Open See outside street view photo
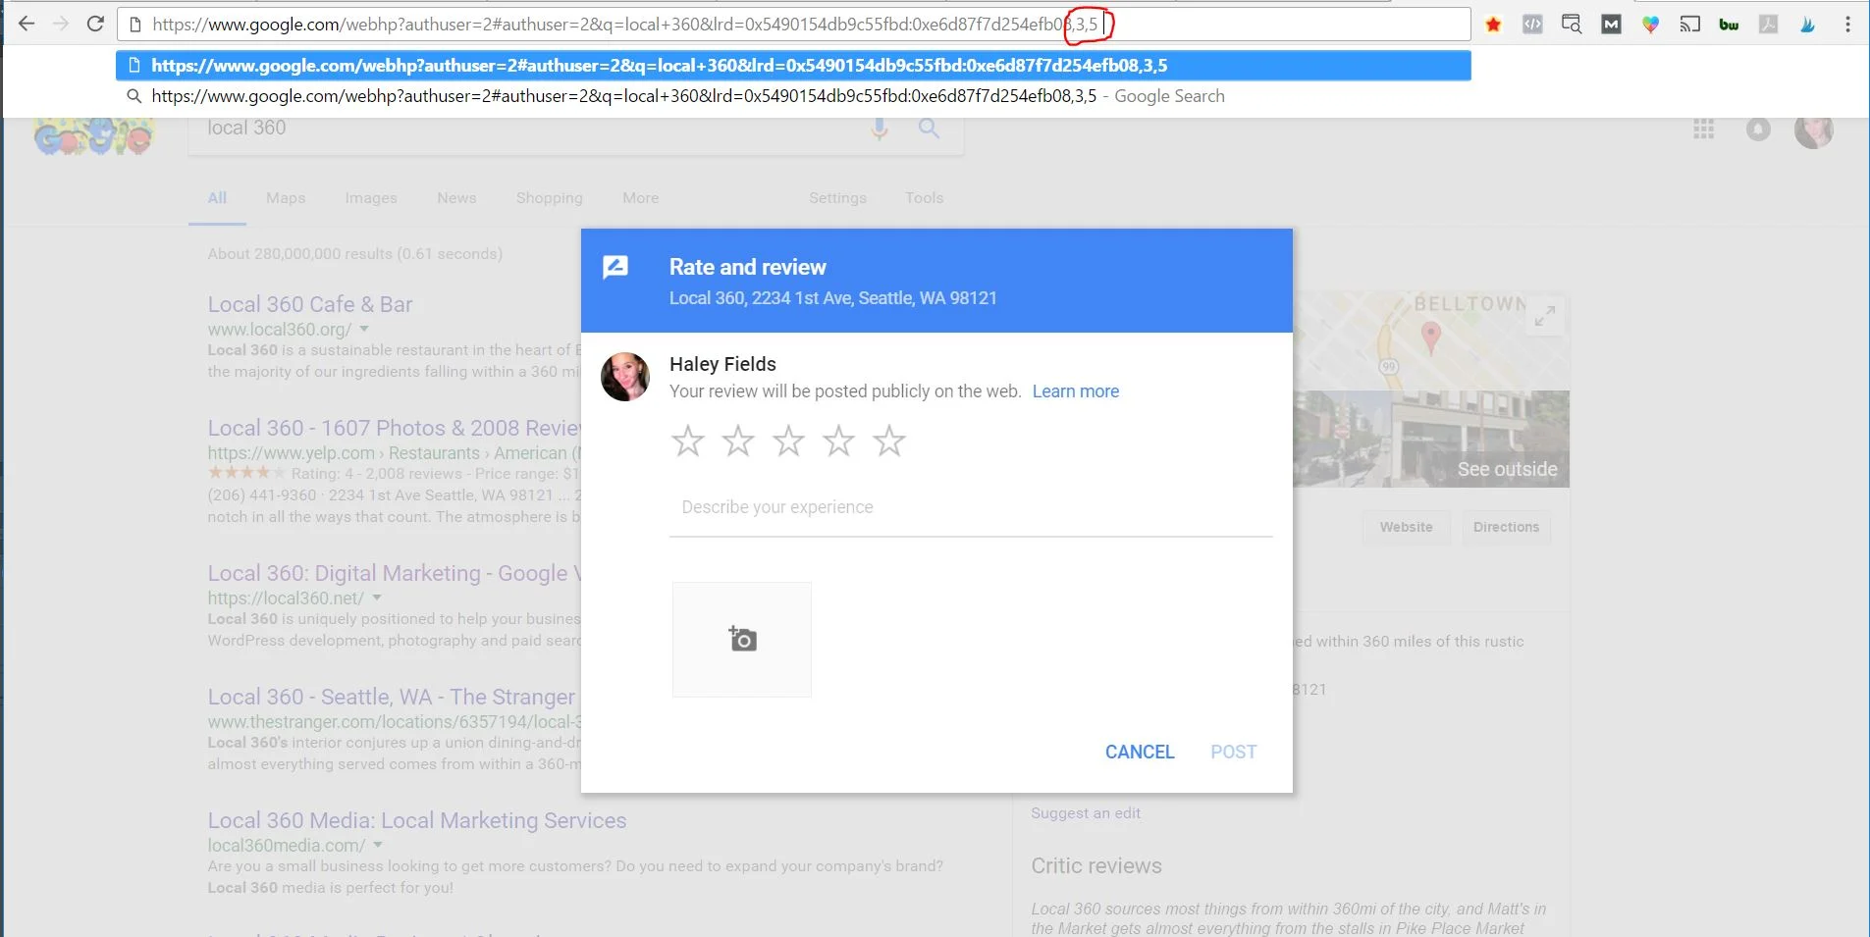1870x937 pixels. 1431,439
